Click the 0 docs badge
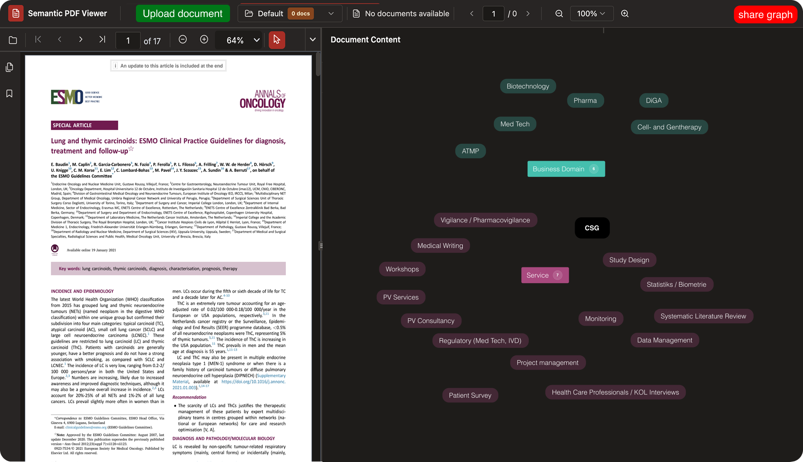803x462 pixels. [x=301, y=13]
